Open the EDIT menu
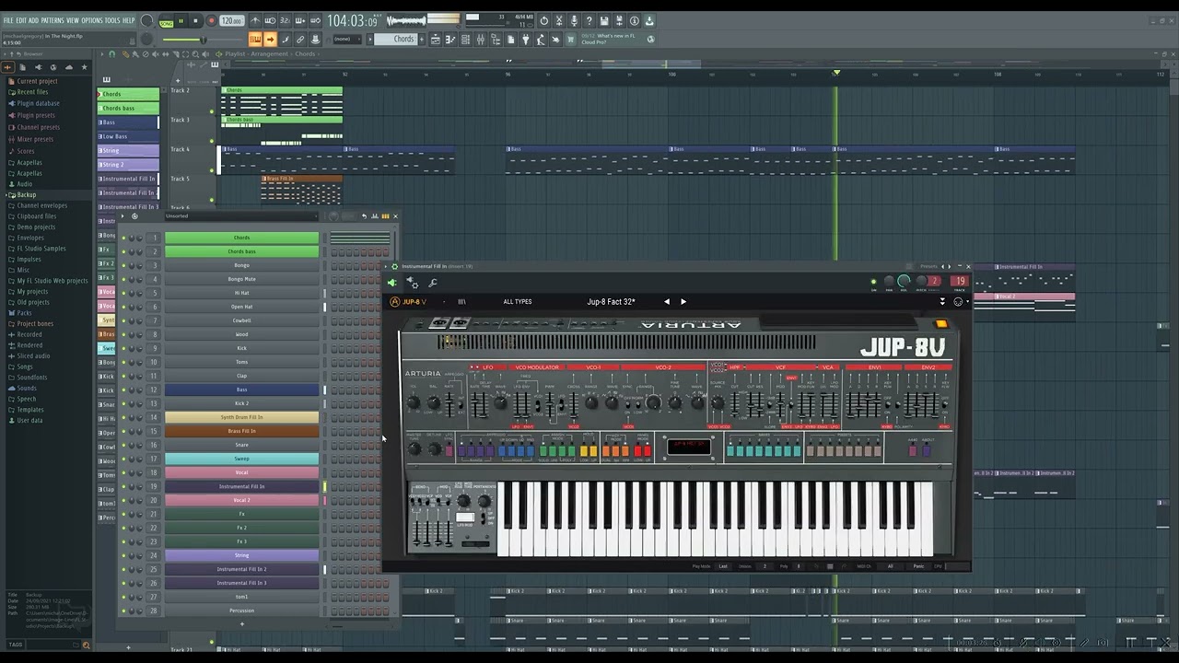 point(20,20)
